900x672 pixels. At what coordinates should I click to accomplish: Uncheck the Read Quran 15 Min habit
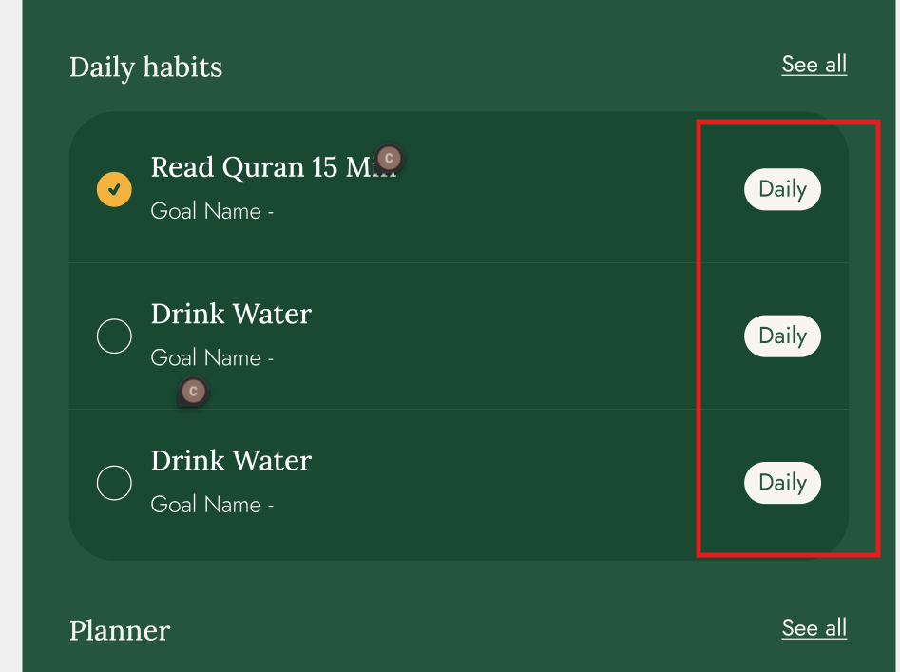point(114,189)
